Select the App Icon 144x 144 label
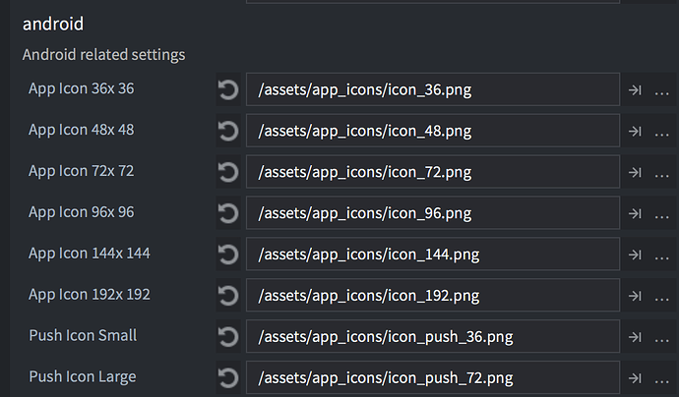 [x=90, y=254]
